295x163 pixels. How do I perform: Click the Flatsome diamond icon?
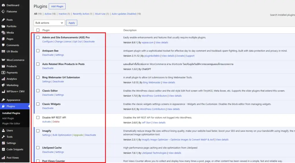pos(3,12)
